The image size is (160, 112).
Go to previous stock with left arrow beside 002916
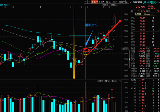tap(131, 2)
